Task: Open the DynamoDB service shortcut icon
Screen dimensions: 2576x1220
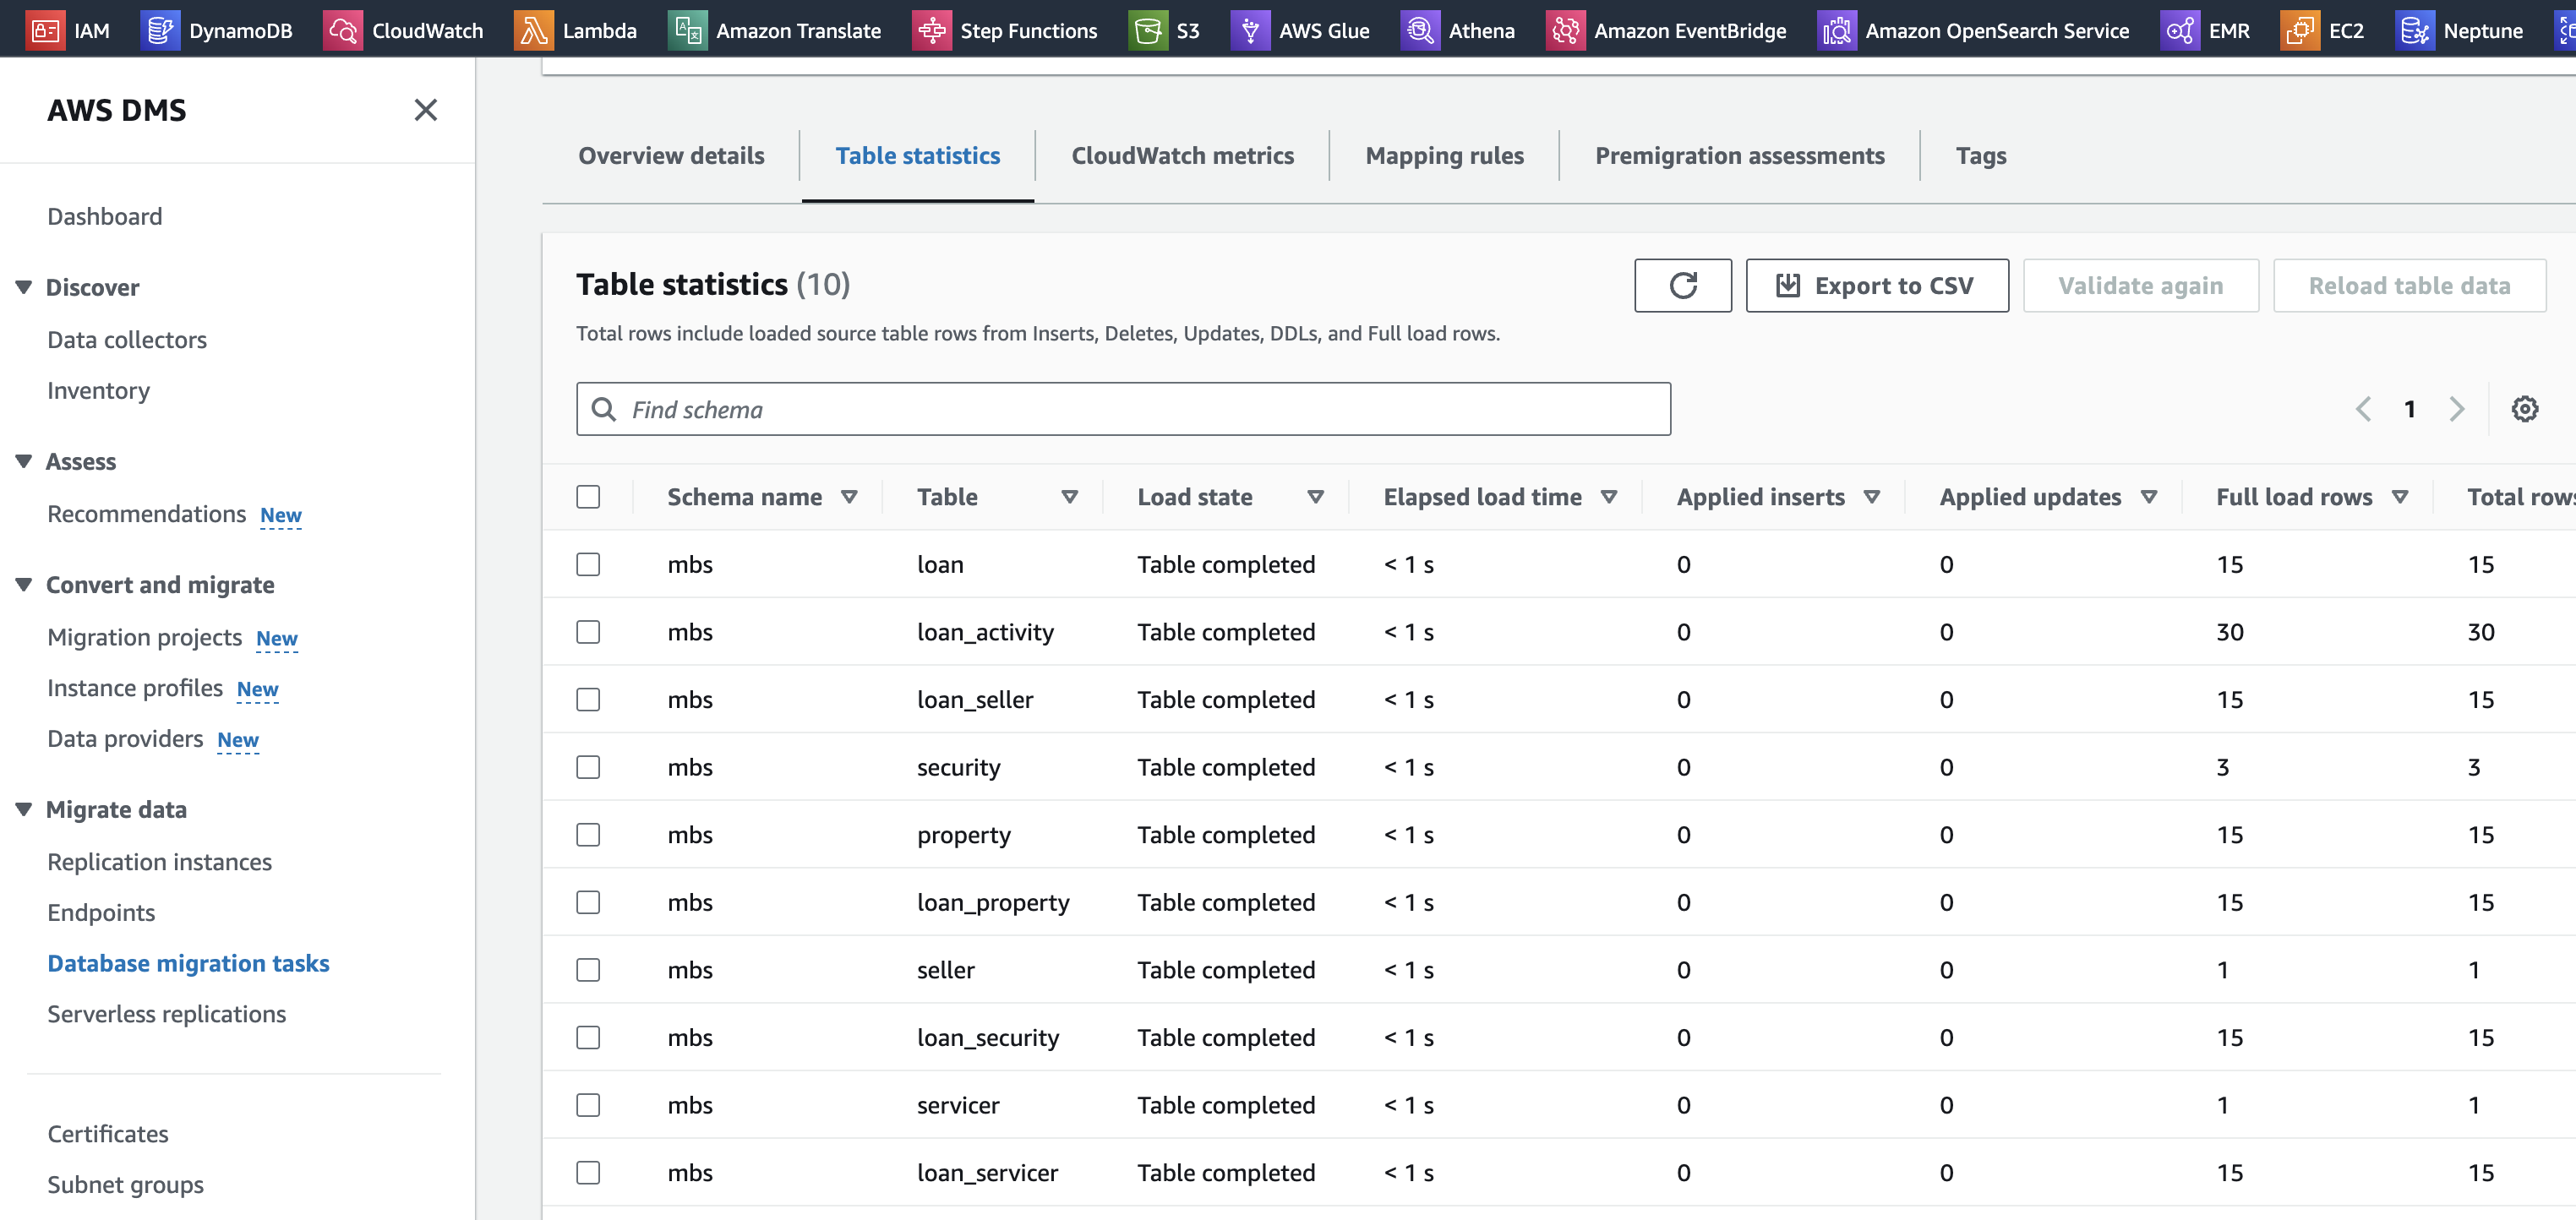Action: (160, 31)
